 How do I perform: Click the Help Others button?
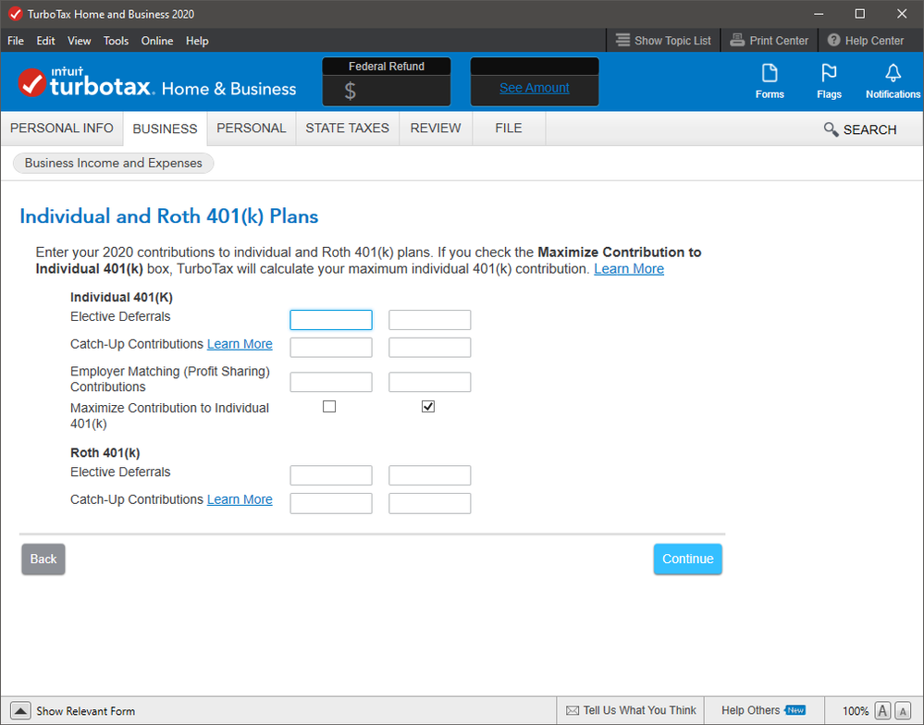(x=763, y=711)
